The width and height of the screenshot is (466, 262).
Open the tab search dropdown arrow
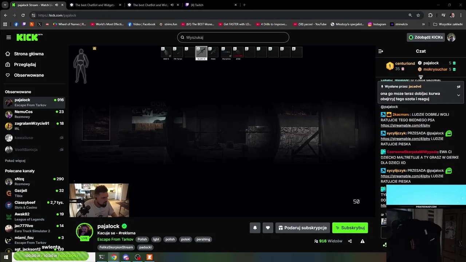pos(5,5)
